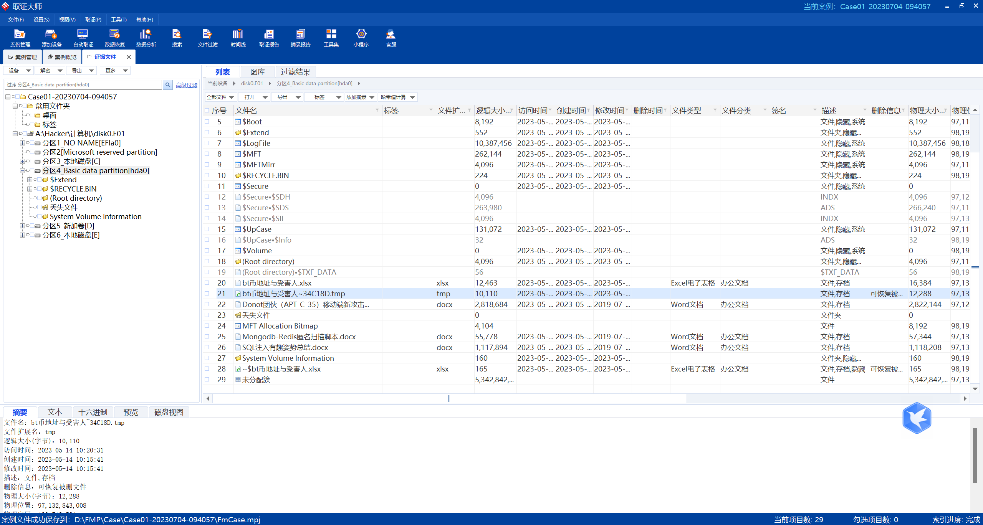Start 自动取证 auto forensics tool

click(x=83, y=38)
